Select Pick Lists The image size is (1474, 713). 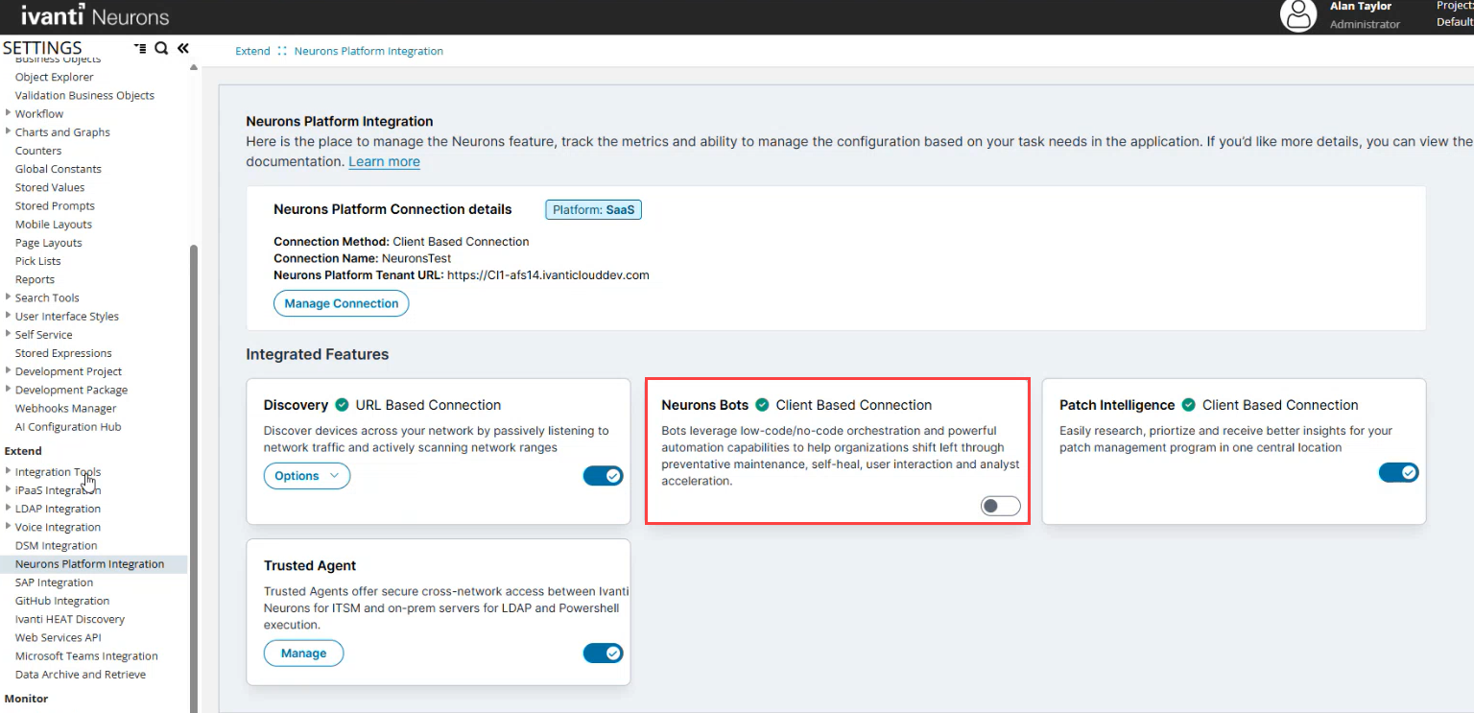38,261
